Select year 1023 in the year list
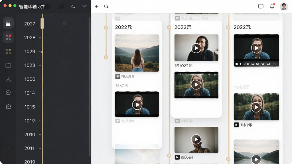 tap(30, 65)
